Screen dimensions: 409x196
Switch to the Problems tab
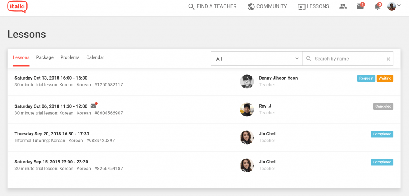(x=70, y=57)
